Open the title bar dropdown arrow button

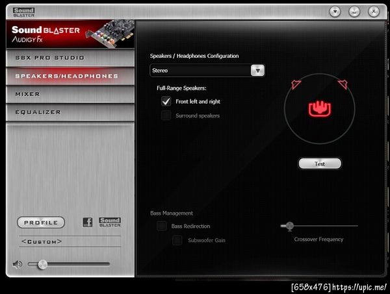tap(335, 12)
